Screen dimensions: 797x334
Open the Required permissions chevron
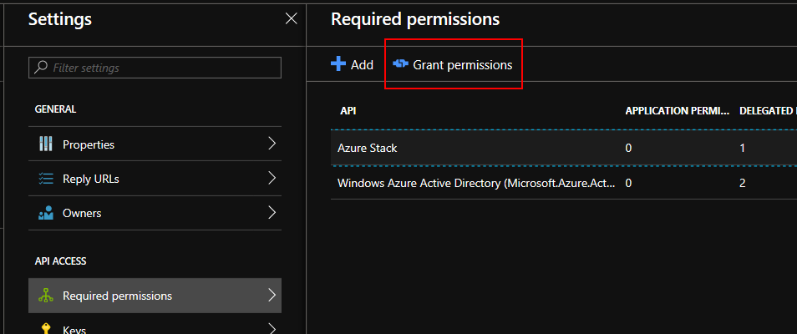pyautogui.click(x=272, y=295)
